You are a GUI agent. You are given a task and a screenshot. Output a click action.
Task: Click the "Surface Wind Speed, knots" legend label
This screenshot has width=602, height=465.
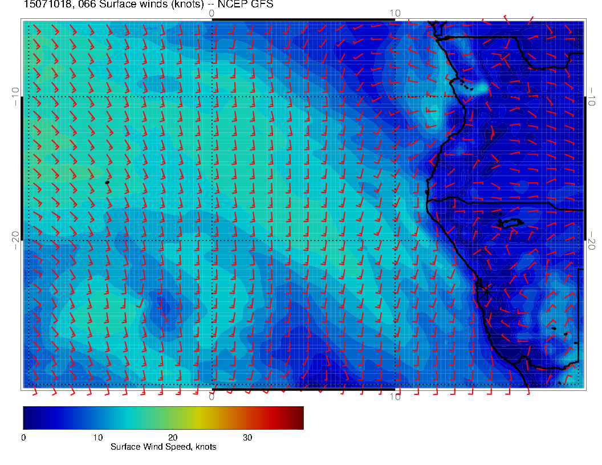point(163,447)
